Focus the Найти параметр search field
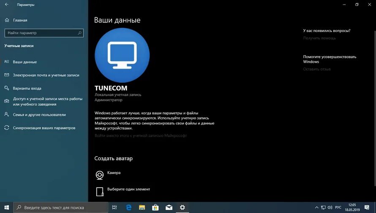Viewport: 376px width, 213px height. [x=44, y=33]
